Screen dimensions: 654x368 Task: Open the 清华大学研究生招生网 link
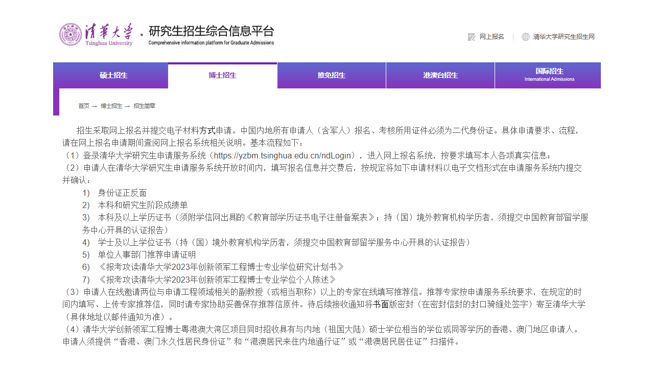(565, 36)
